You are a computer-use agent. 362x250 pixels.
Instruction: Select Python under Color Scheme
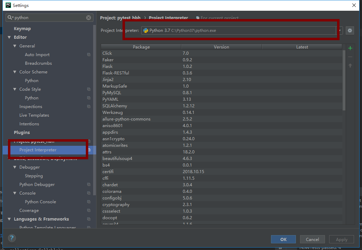[31, 81]
